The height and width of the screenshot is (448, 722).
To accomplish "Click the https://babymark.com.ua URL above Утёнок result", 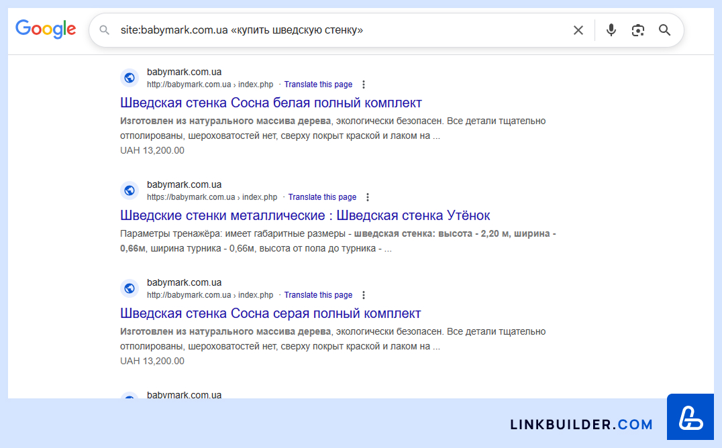I will coord(212,197).
